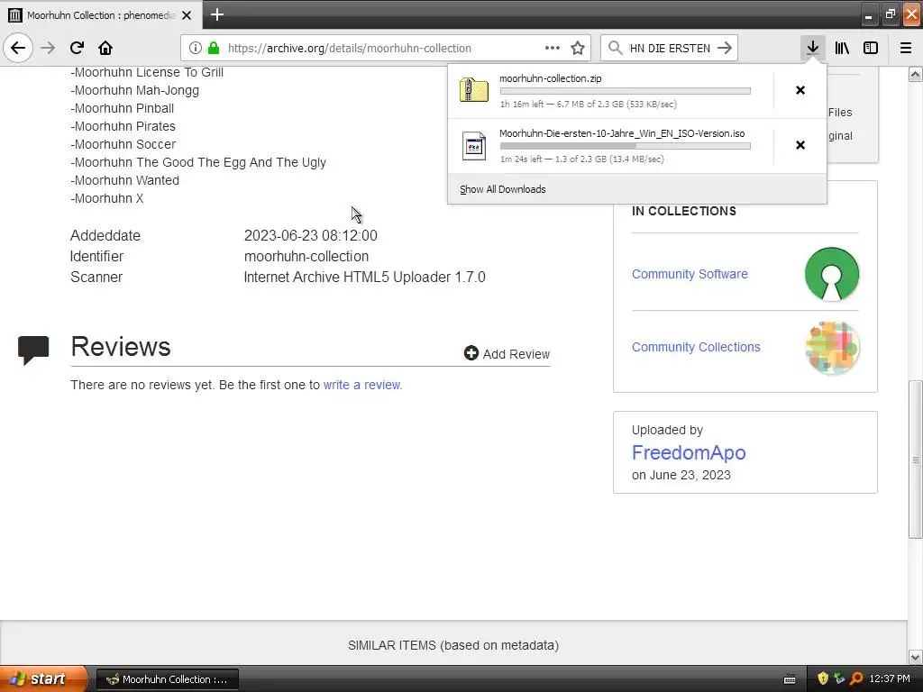Click the page scrollbar down arrow
Screen dimensions: 923x692
pos(915,657)
